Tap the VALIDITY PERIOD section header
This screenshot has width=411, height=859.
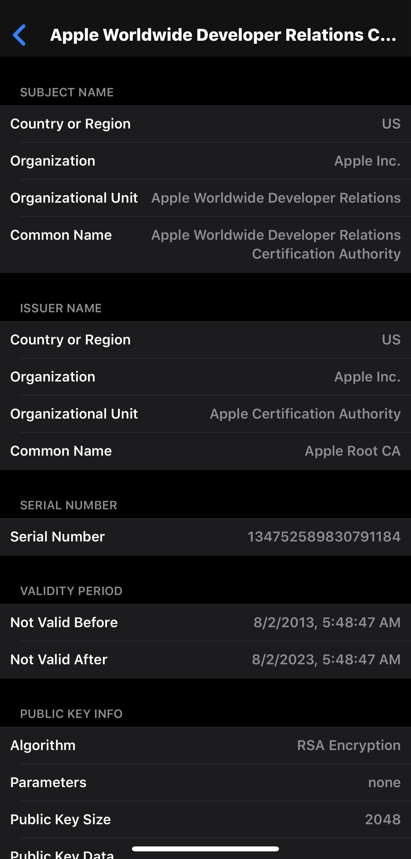(x=71, y=591)
